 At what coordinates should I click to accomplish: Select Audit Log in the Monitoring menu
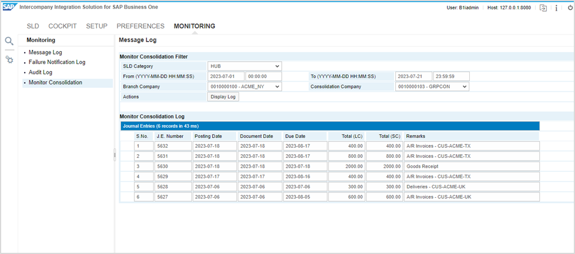[x=41, y=72]
